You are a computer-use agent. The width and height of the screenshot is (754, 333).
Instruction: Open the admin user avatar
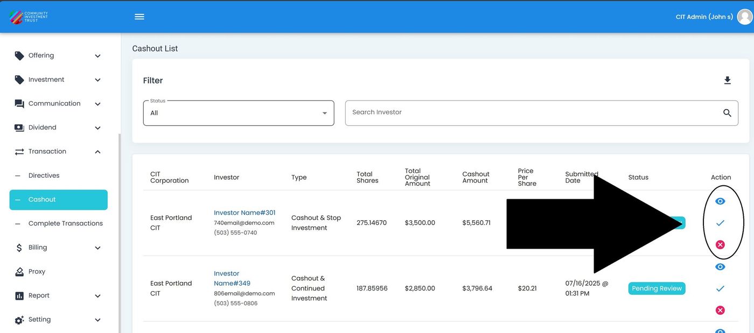click(x=744, y=17)
